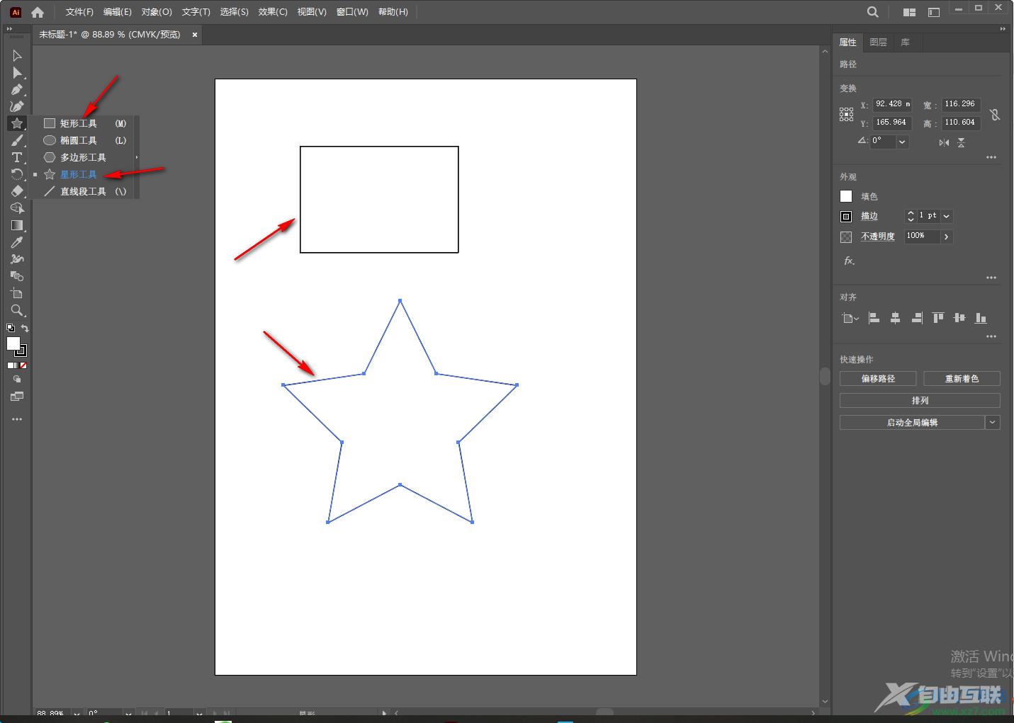Image resolution: width=1014 pixels, height=723 pixels.
Task: Open the 不透明度 slider arrow
Action: tap(947, 237)
